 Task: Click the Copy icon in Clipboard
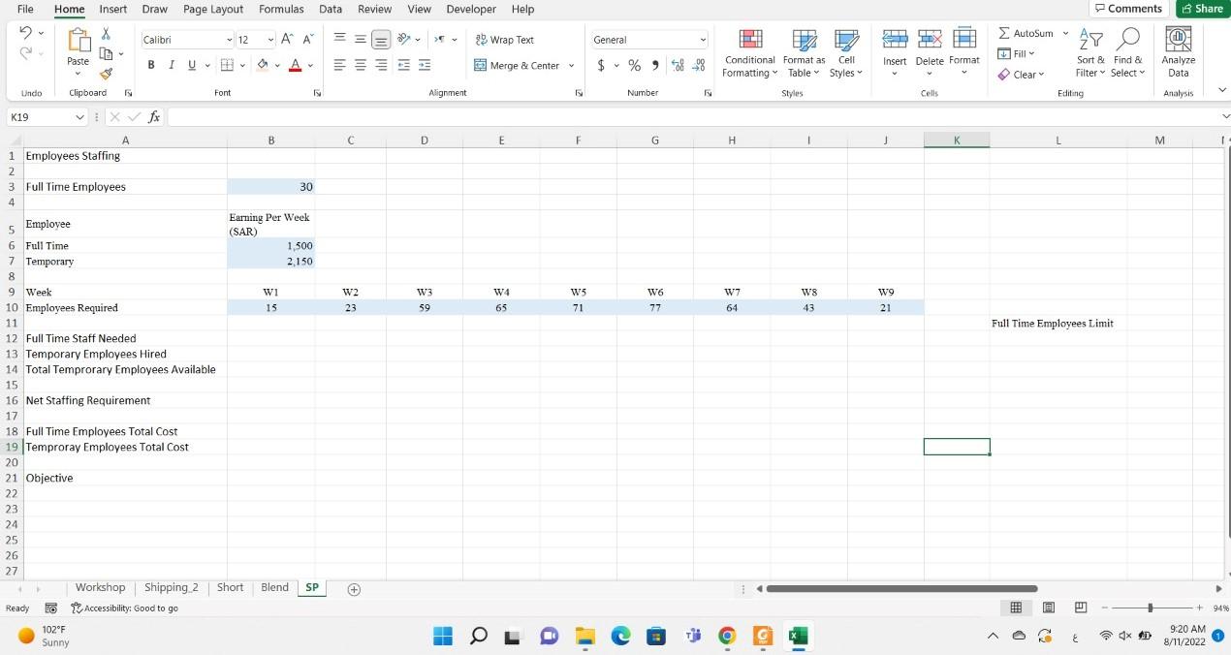click(107, 51)
